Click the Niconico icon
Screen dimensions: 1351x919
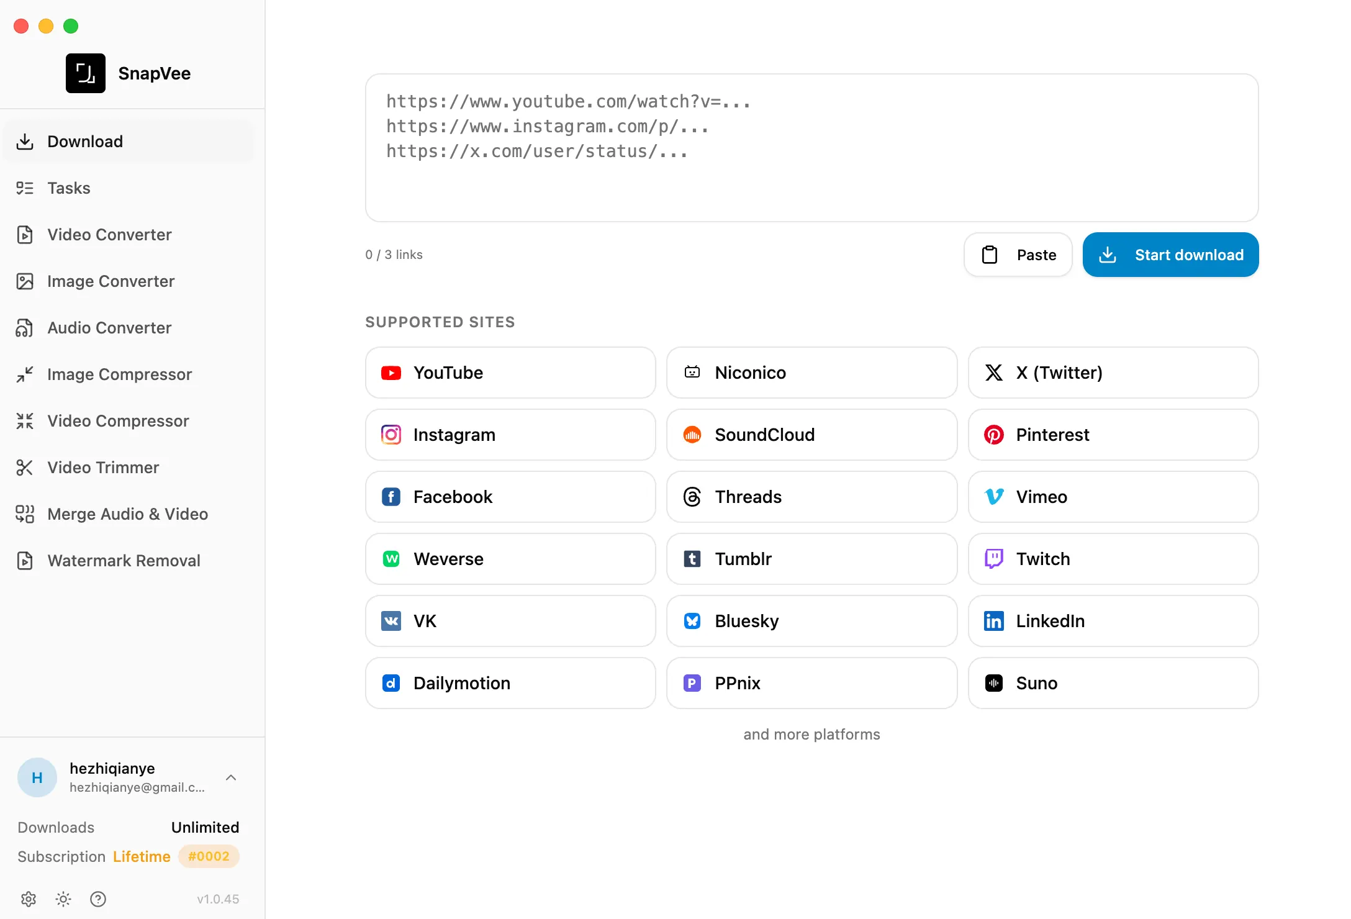pyautogui.click(x=692, y=373)
